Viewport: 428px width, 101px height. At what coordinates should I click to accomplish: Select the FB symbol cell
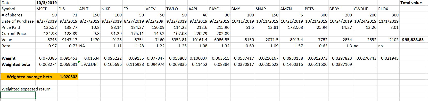click(134, 9)
